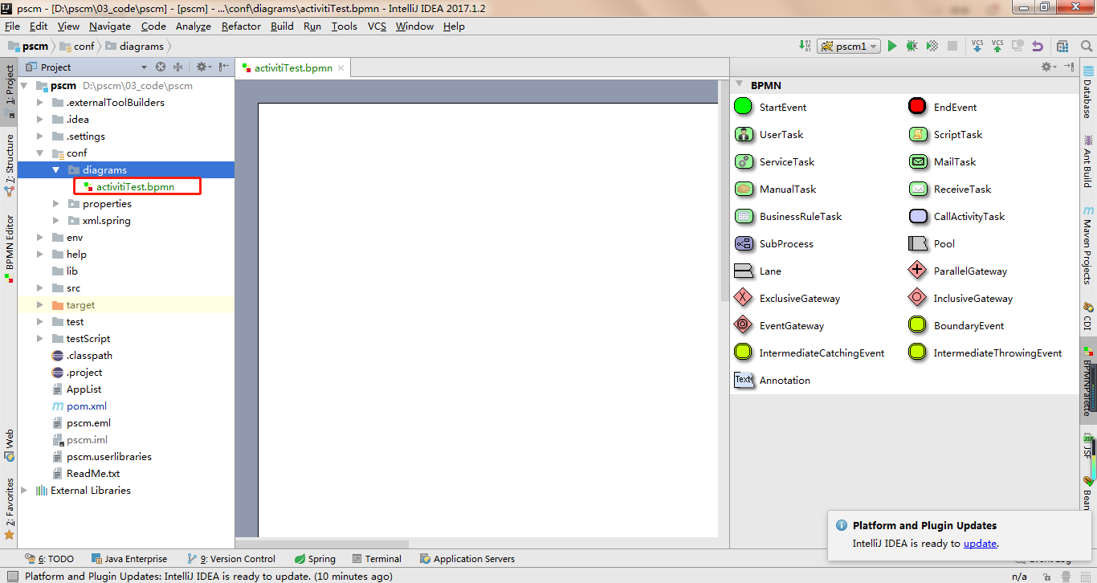Viewport: 1097px width, 583px height.
Task: Click the VCS commit changes icon
Action: pyautogui.click(x=997, y=47)
